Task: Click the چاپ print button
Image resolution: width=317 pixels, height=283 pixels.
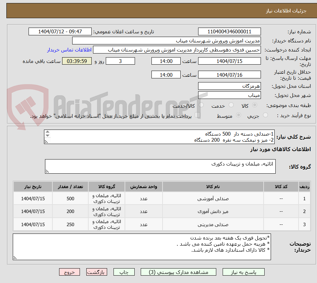Action: click(x=124, y=272)
